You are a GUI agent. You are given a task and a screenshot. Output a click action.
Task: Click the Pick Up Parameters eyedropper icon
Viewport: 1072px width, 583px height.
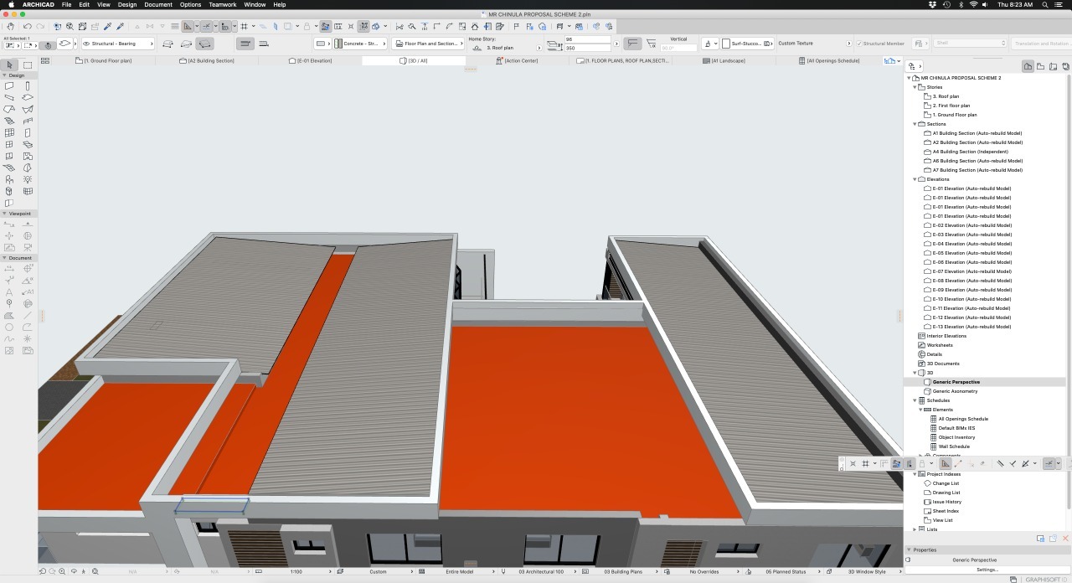pos(107,27)
